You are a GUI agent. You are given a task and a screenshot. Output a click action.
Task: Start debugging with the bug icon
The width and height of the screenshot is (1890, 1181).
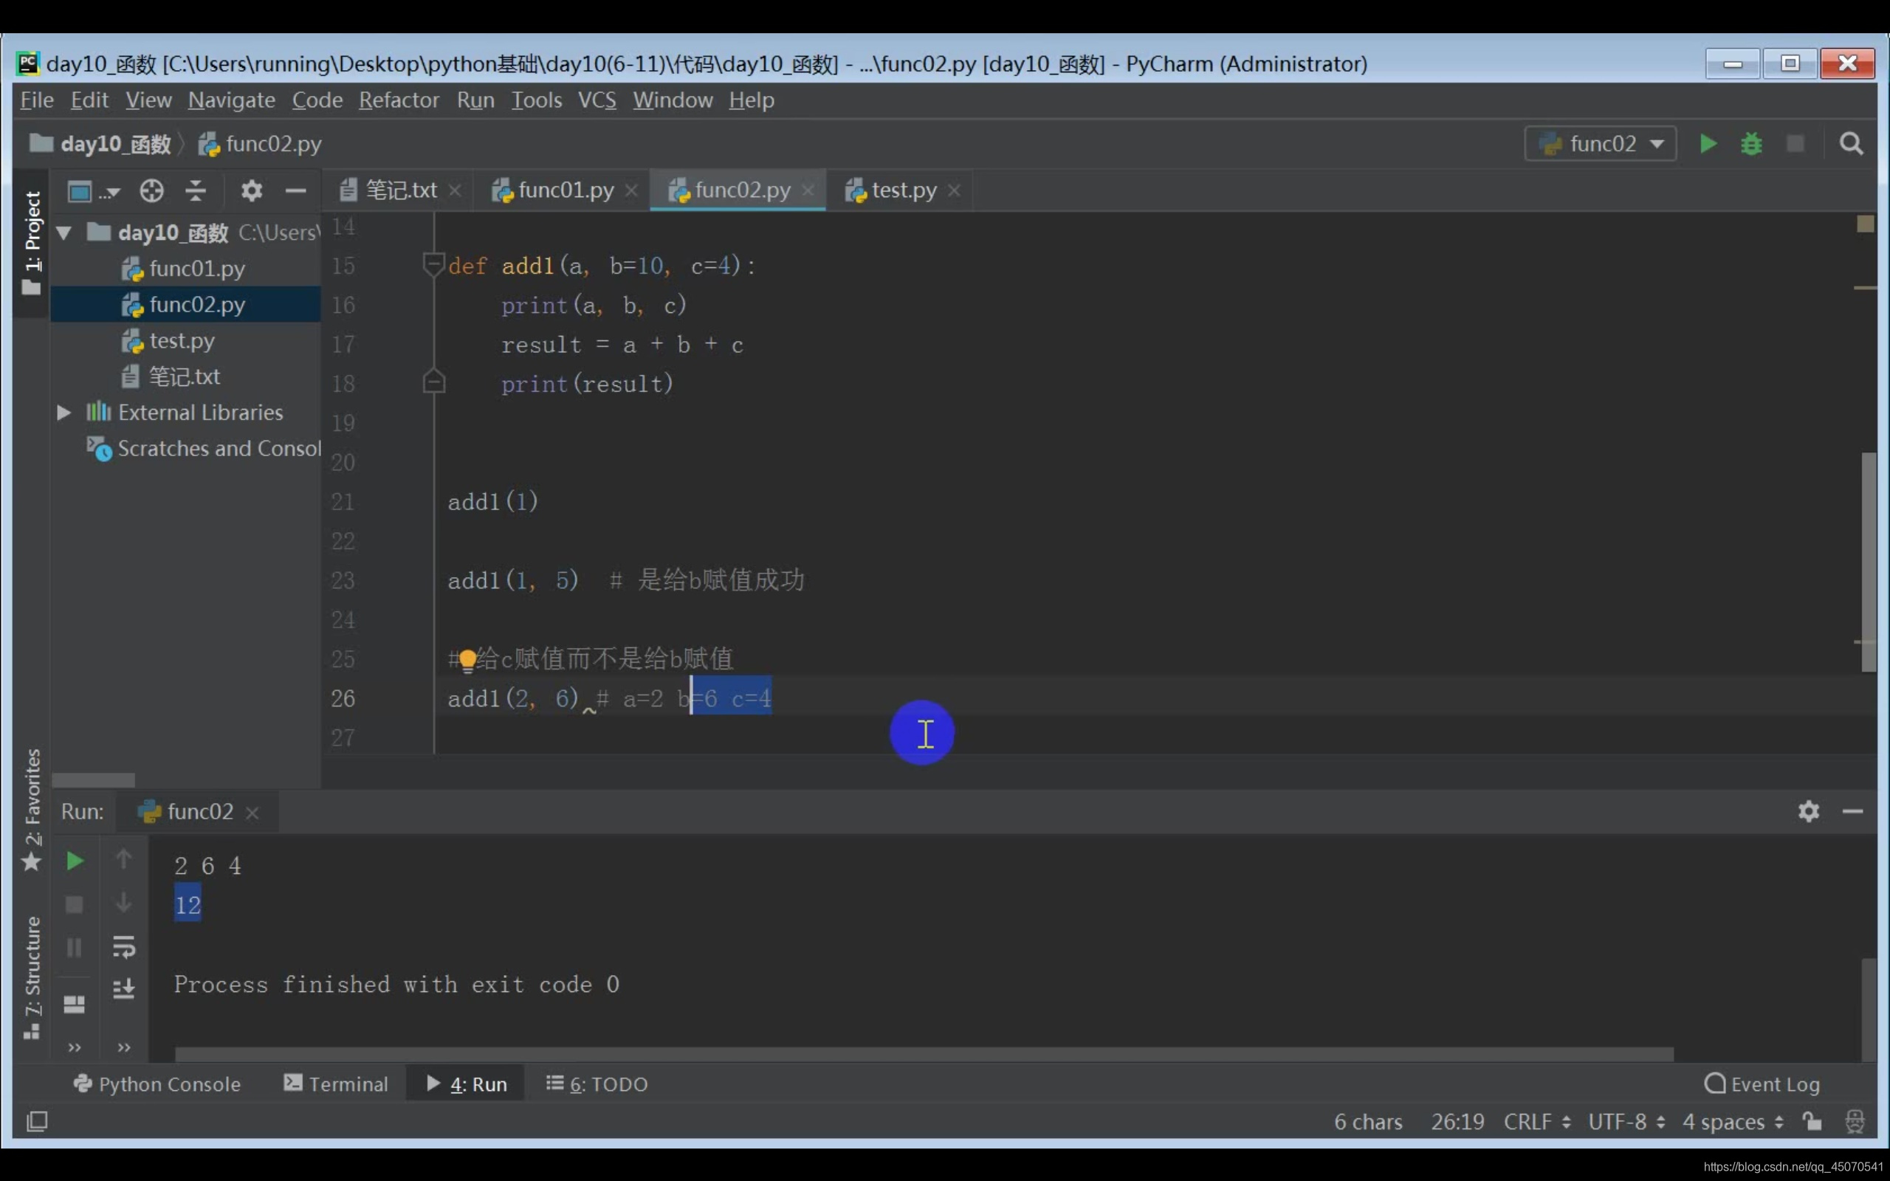coord(1751,144)
